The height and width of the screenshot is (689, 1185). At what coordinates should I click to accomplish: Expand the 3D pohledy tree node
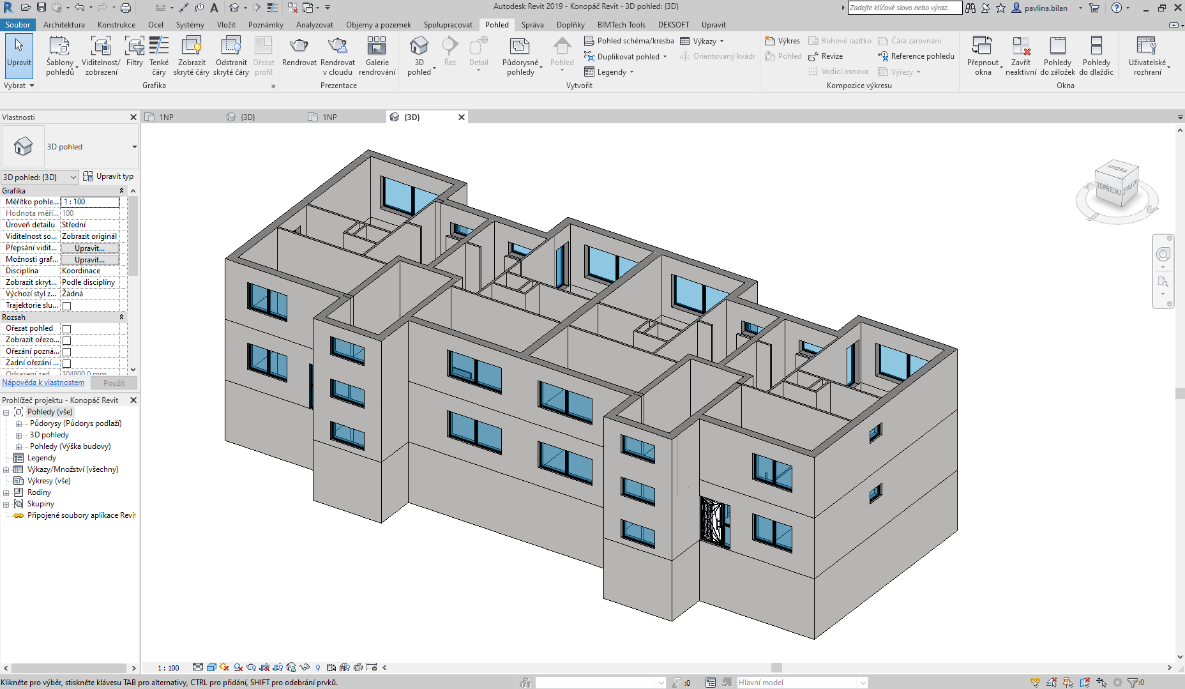pyautogui.click(x=19, y=435)
